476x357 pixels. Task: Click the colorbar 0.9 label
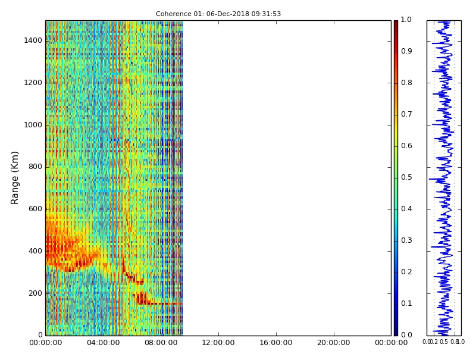click(x=406, y=51)
